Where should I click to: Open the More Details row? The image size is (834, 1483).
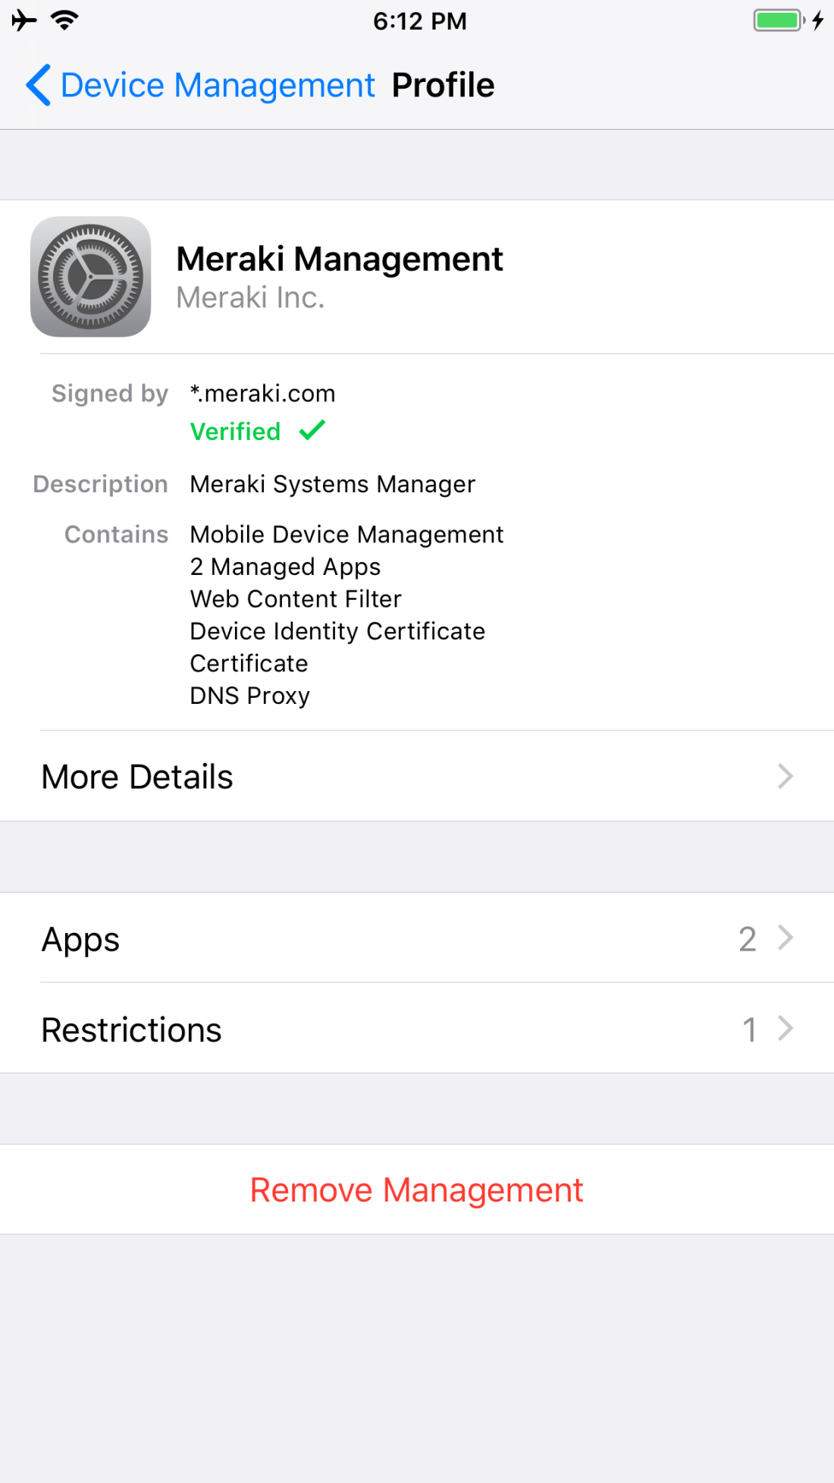tap(137, 777)
